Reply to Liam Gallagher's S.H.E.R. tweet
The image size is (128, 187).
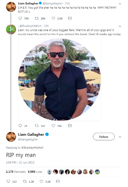tap(20, 18)
